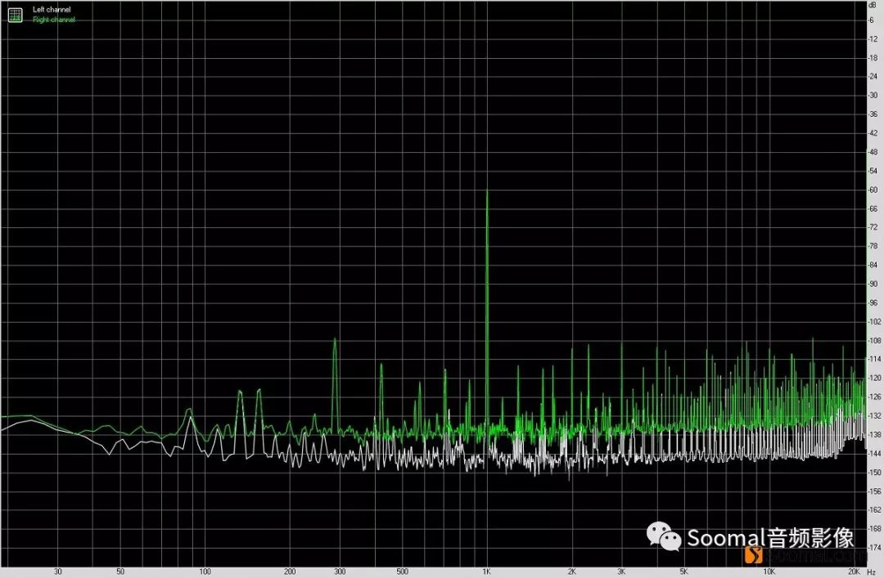Click the 1K frequency axis label
The width and height of the screenshot is (884, 578).
[x=487, y=571]
